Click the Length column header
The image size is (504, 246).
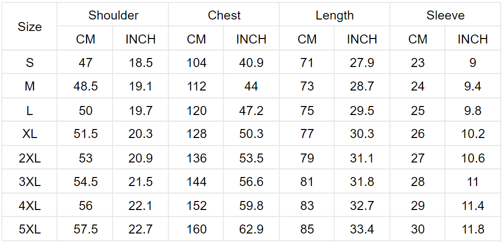tap(335, 15)
